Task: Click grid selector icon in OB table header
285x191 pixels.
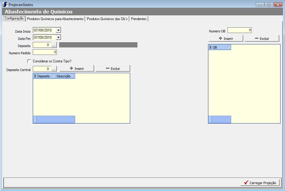Action: [x=210, y=47]
